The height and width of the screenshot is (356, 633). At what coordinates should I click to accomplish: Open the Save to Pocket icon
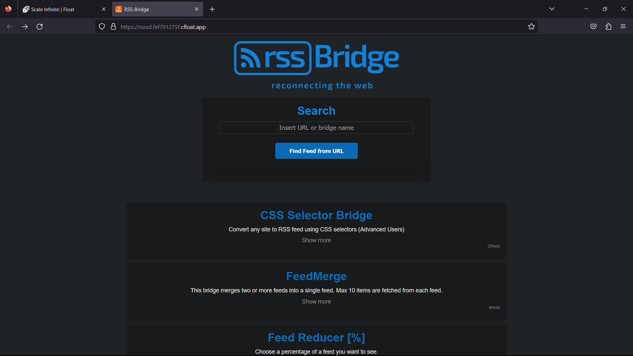point(593,27)
